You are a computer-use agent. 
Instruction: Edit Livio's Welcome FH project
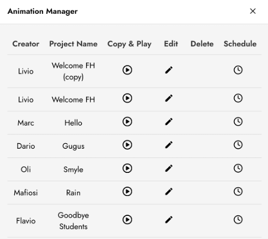coord(169,98)
